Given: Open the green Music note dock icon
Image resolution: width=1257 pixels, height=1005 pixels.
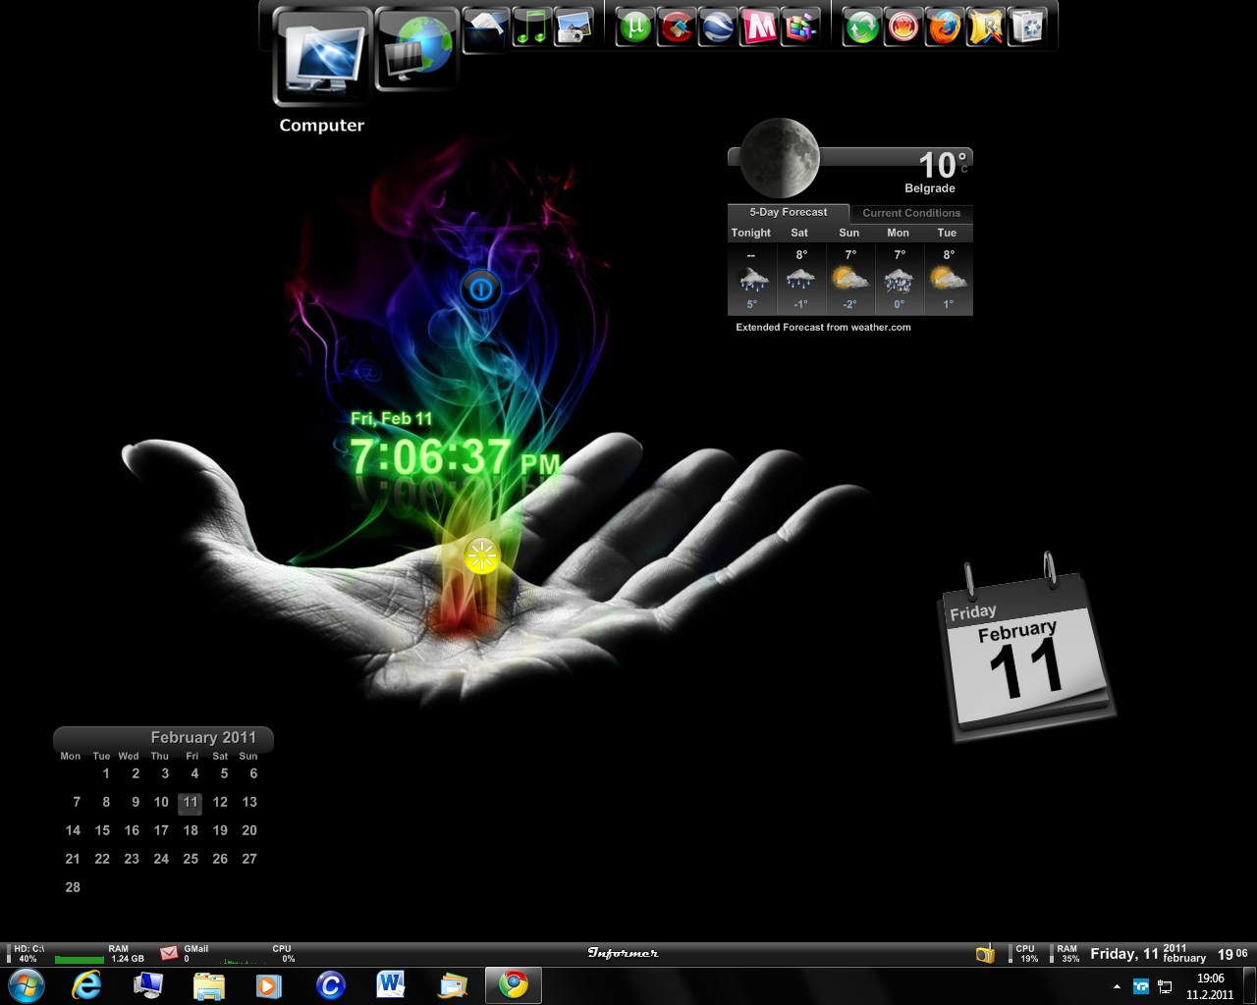Looking at the screenshot, I should click(531, 28).
